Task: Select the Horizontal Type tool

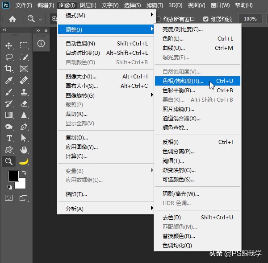Action: point(9,138)
